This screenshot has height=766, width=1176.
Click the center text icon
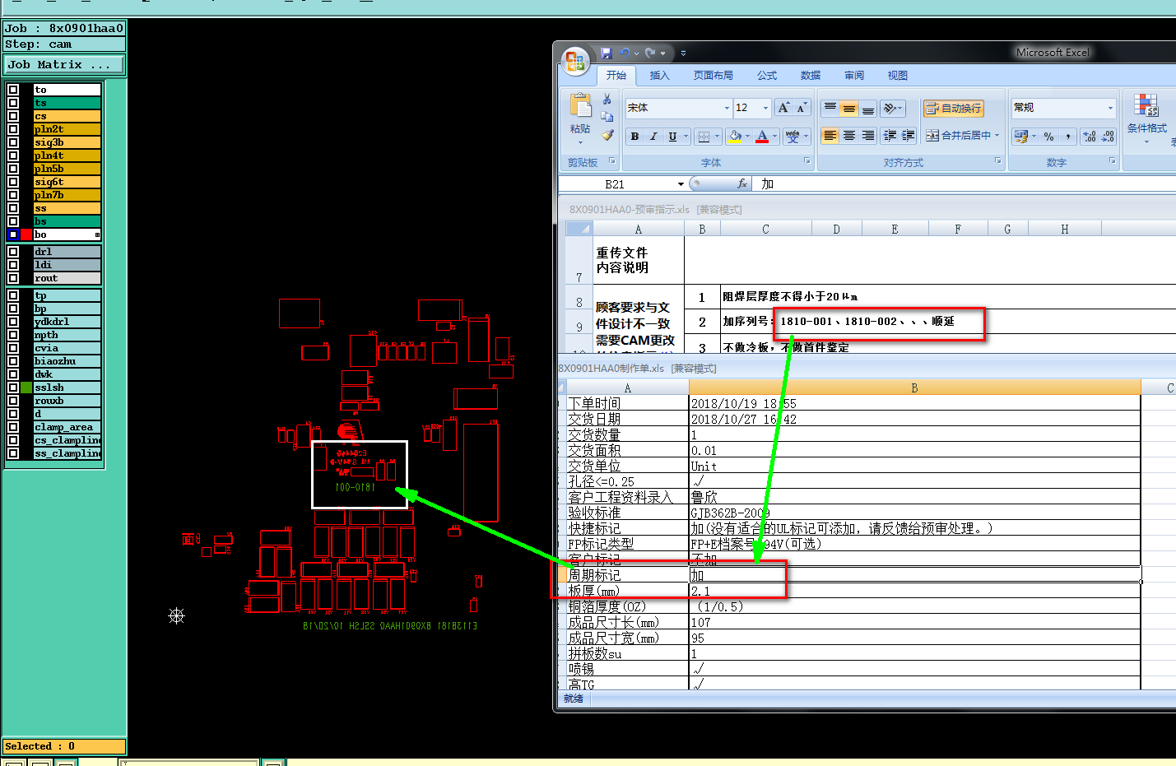tap(849, 136)
